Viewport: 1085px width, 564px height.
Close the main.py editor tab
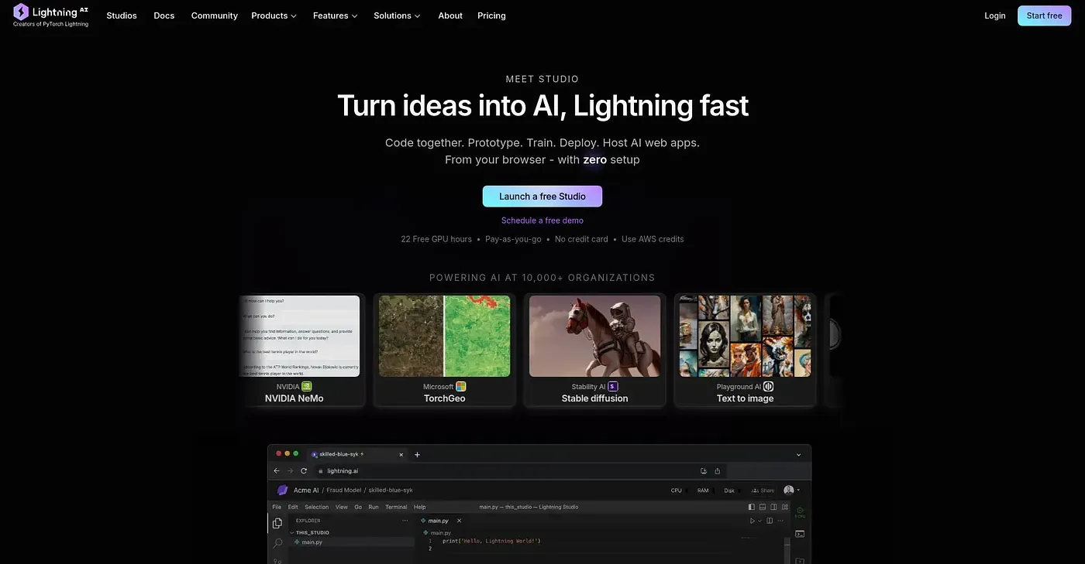[459, 521]
